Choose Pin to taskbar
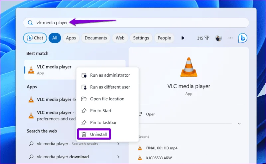The image size is (266, 164). pyautogui.click(x=107, y=122)
